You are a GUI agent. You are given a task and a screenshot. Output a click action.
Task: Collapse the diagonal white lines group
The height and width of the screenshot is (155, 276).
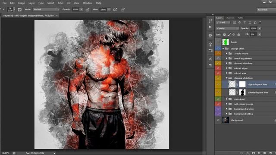click(x=226, y=78)
